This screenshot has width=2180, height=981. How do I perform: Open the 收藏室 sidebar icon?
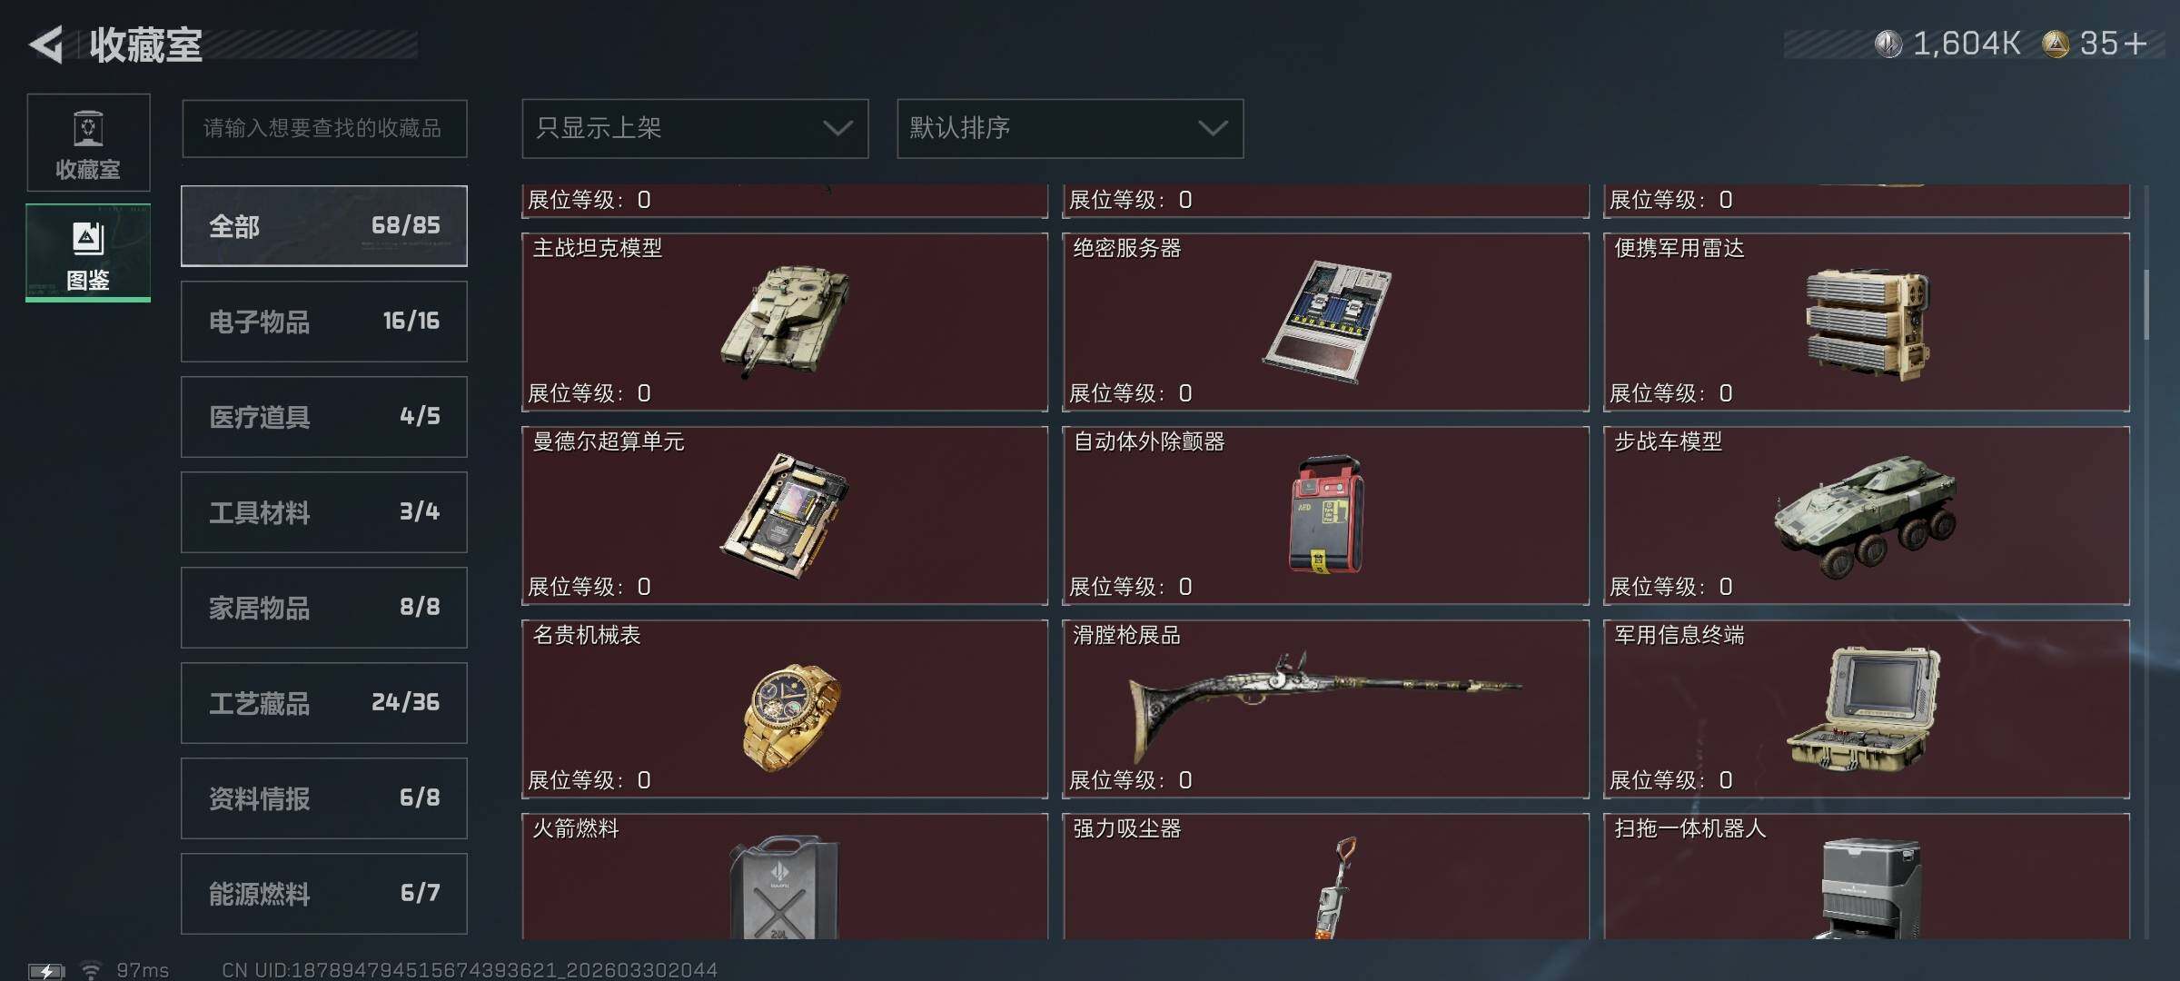(x=88, y=143)
